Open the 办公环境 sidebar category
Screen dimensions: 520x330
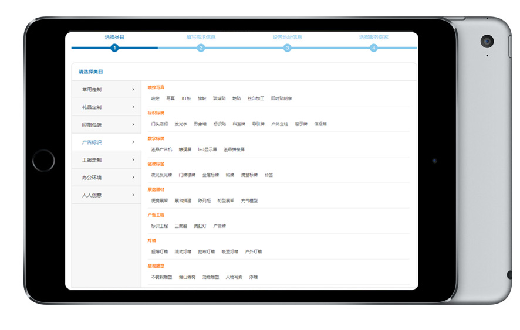coord(92,178)
